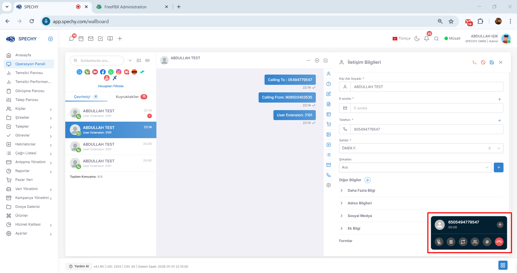Open the dialpad with hash icon

pos(487,242)
